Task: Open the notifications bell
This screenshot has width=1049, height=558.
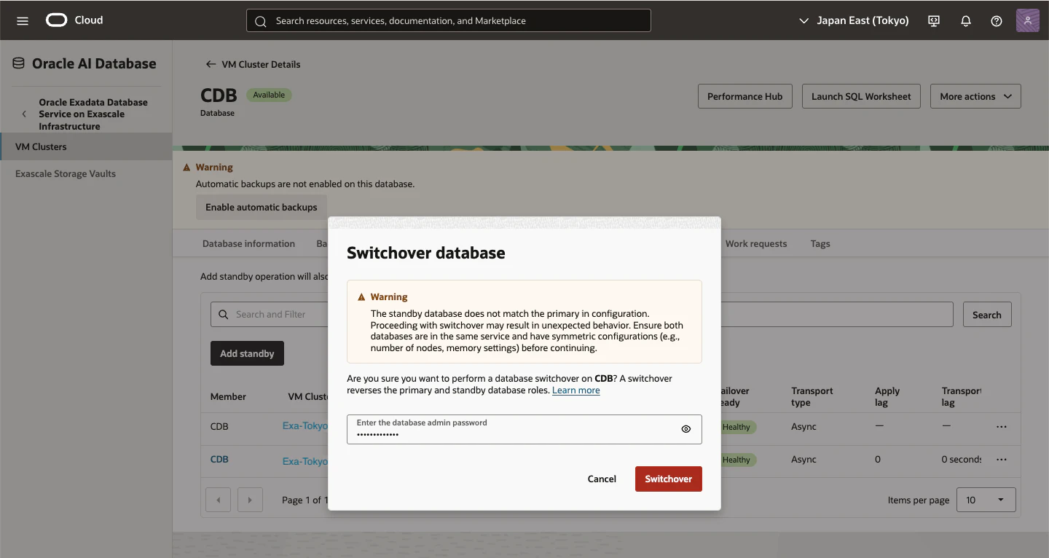Action: click(x=966, y=20)
